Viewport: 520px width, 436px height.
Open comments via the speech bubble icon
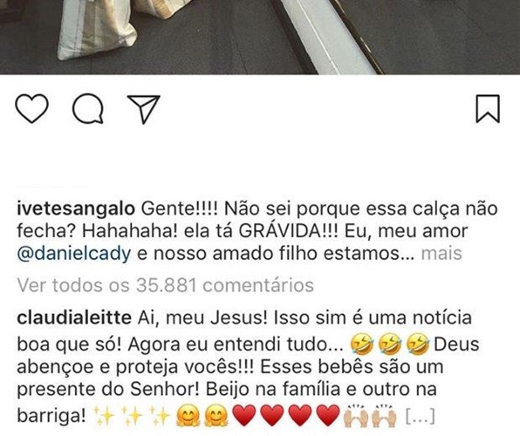tap(88, 108)
